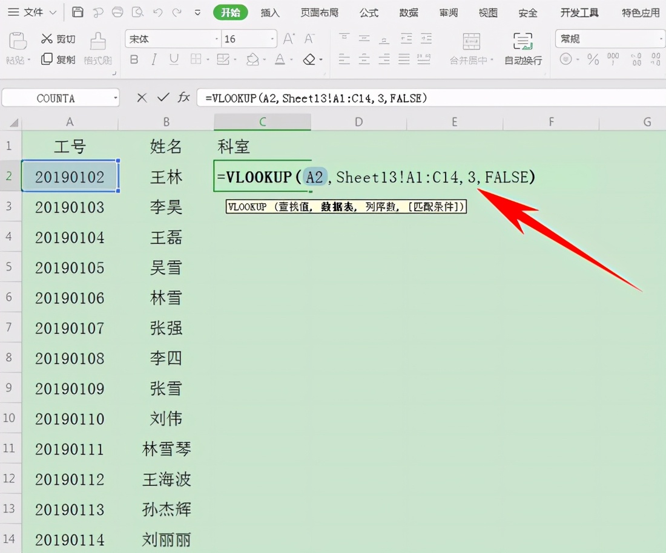The height and width of the screenshot is (553, 666).
Task: Apply the thousands separator format
Action: [x=613, y=59]
